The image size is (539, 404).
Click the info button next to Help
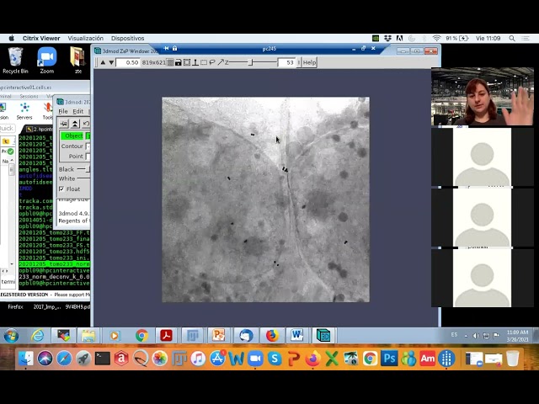point(299,62)
